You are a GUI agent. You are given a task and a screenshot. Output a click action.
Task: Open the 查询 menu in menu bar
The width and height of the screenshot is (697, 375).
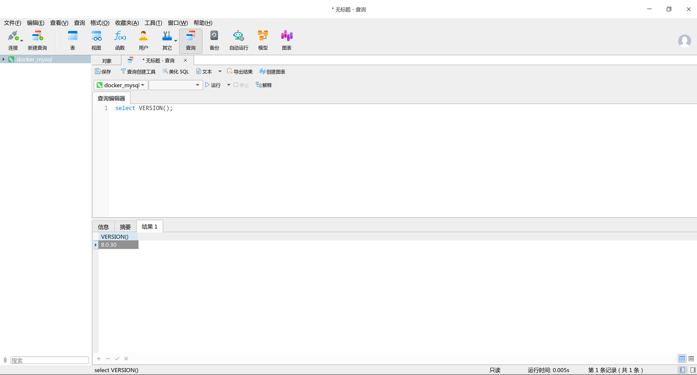click(x=80, y=23)
